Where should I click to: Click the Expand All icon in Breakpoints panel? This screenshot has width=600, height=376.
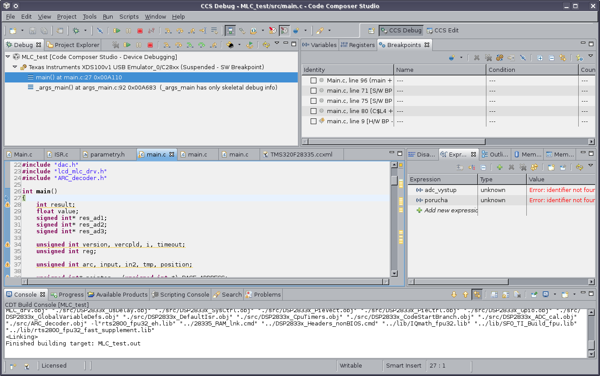[540, 58]
